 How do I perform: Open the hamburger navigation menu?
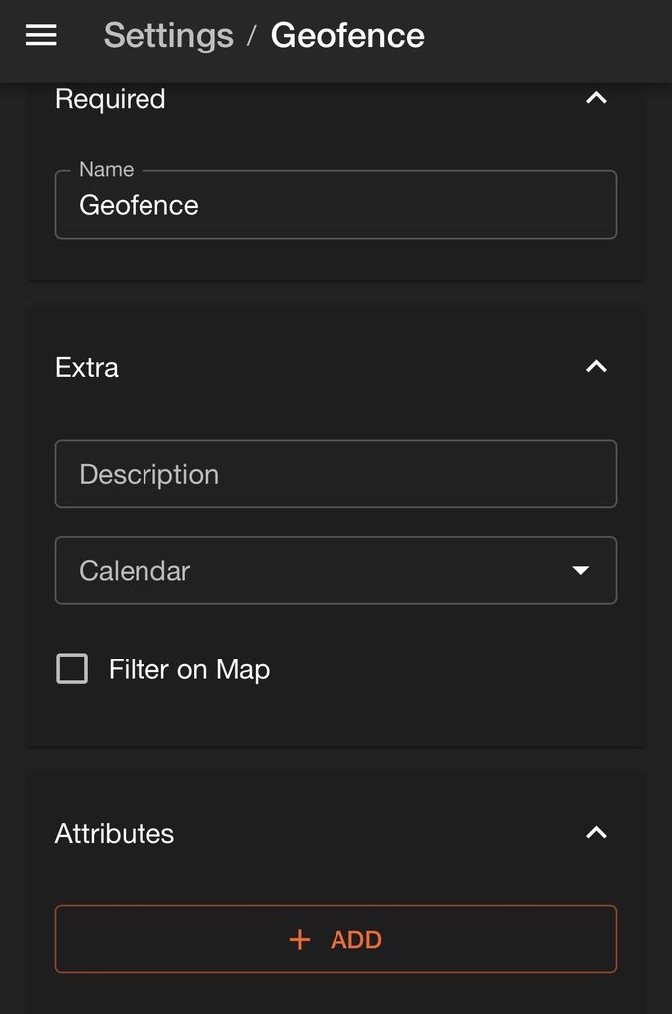(x=41, y=36)
